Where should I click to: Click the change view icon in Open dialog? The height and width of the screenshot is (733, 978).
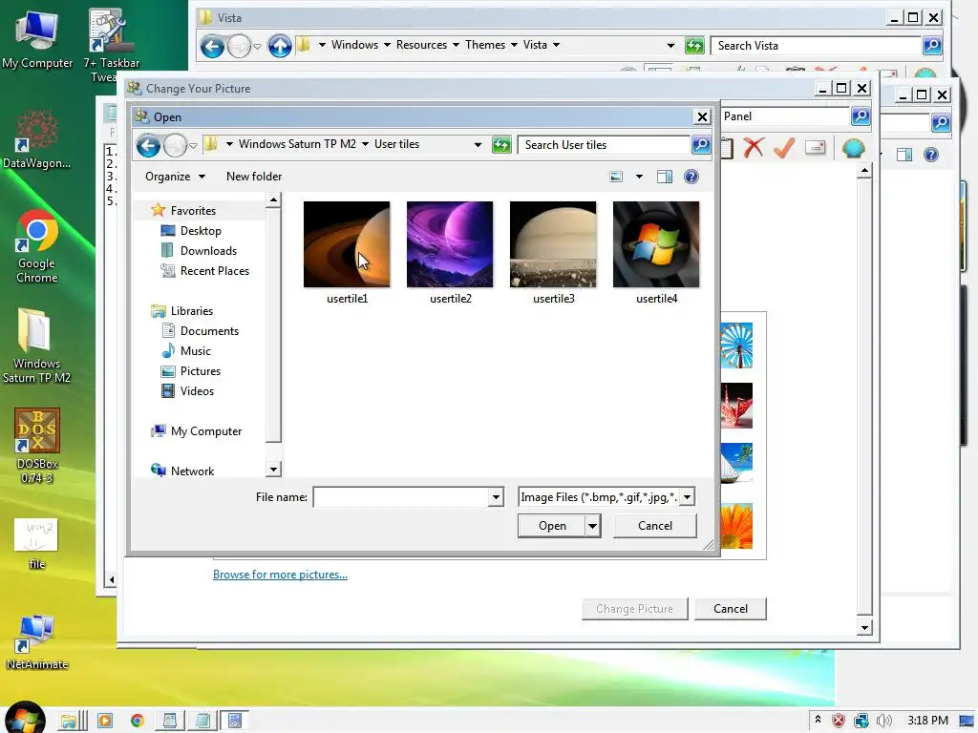(616, 177)
